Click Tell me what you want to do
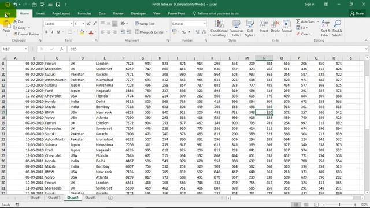The image size is (370, 208). point(216,13)
